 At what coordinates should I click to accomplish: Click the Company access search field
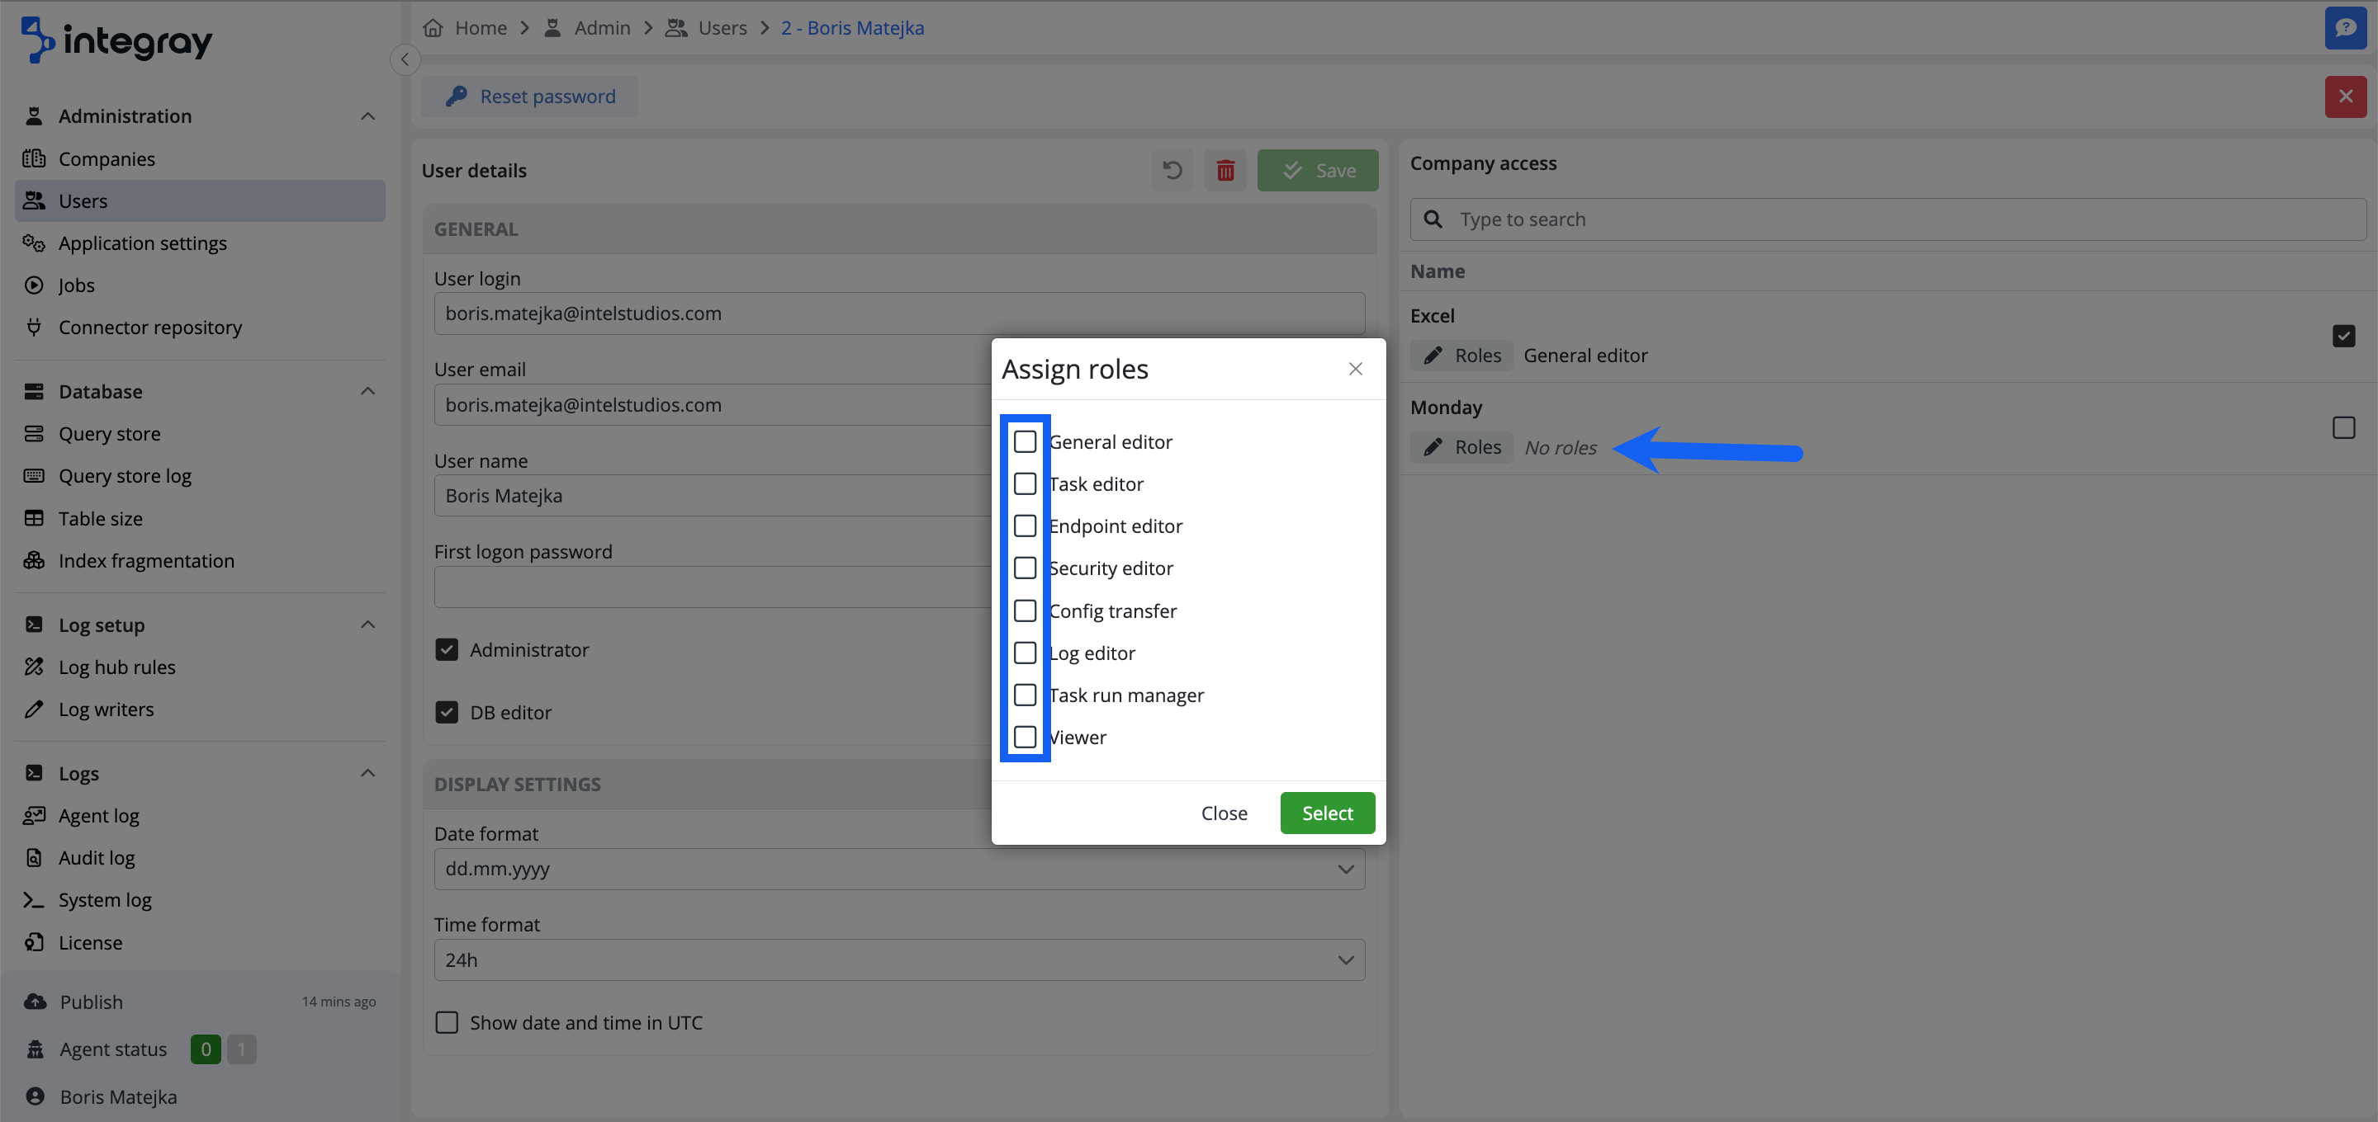[x=1888, y=219]
